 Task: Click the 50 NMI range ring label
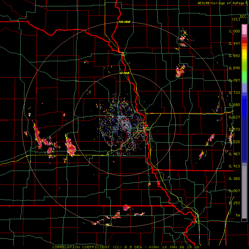click(x=124, y=73)
